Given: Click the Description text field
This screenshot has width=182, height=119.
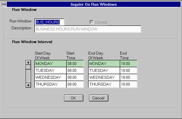Looking at the screenshot, I should point(87,29).
